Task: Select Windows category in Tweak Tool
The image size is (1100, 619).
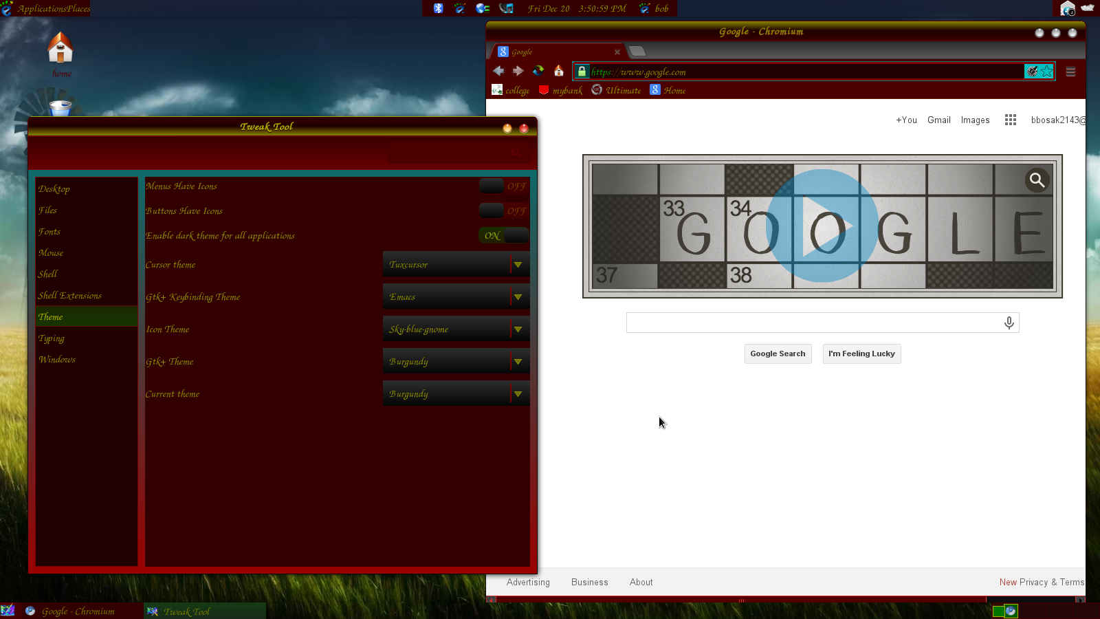Action: (87, 359)
